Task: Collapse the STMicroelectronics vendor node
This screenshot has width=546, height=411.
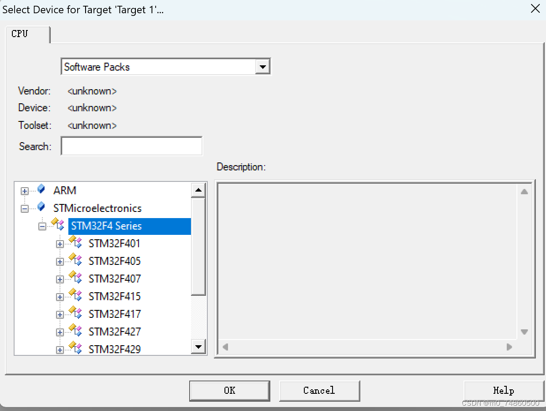Action: coord(25,209)
